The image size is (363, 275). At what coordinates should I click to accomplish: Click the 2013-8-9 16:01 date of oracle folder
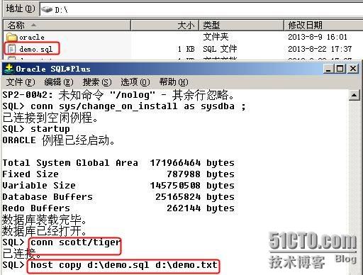(x=318, y=37)
